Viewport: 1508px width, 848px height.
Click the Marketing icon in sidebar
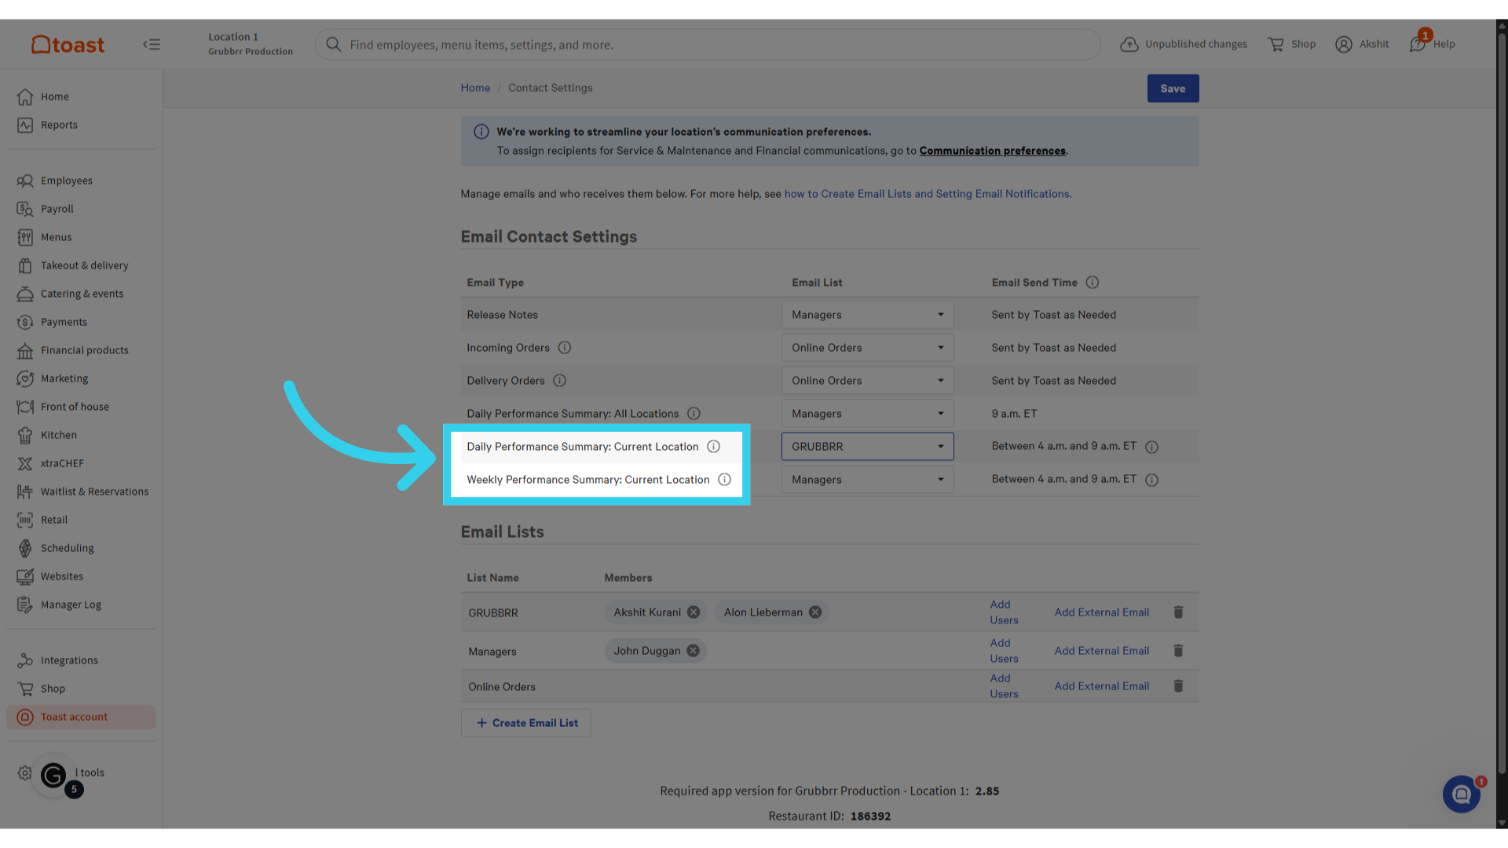pyautogui.click(x=25, y=378)
